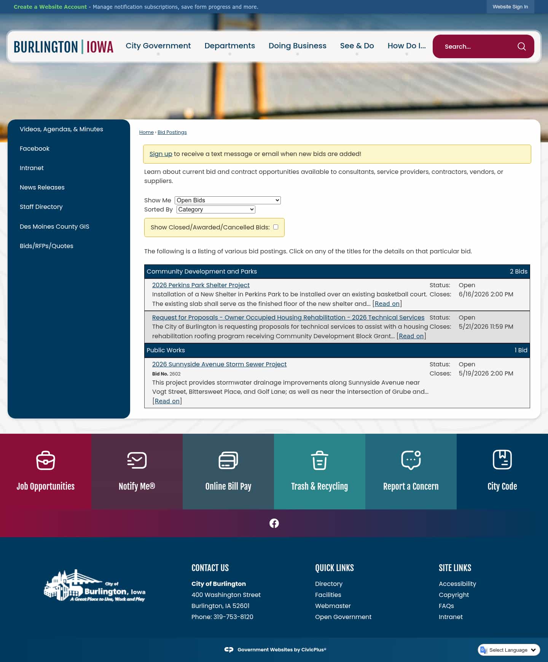548x662 pixels.
Task: Open the See & Do menu
Action: coord(357,46)
